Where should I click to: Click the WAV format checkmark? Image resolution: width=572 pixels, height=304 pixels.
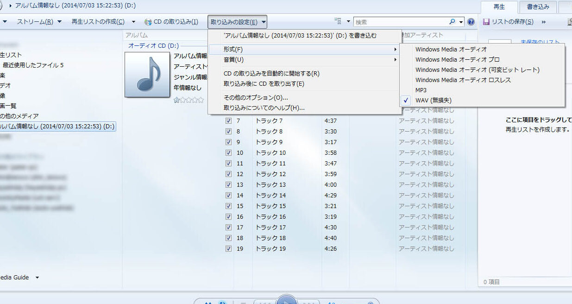click(406, 100)
